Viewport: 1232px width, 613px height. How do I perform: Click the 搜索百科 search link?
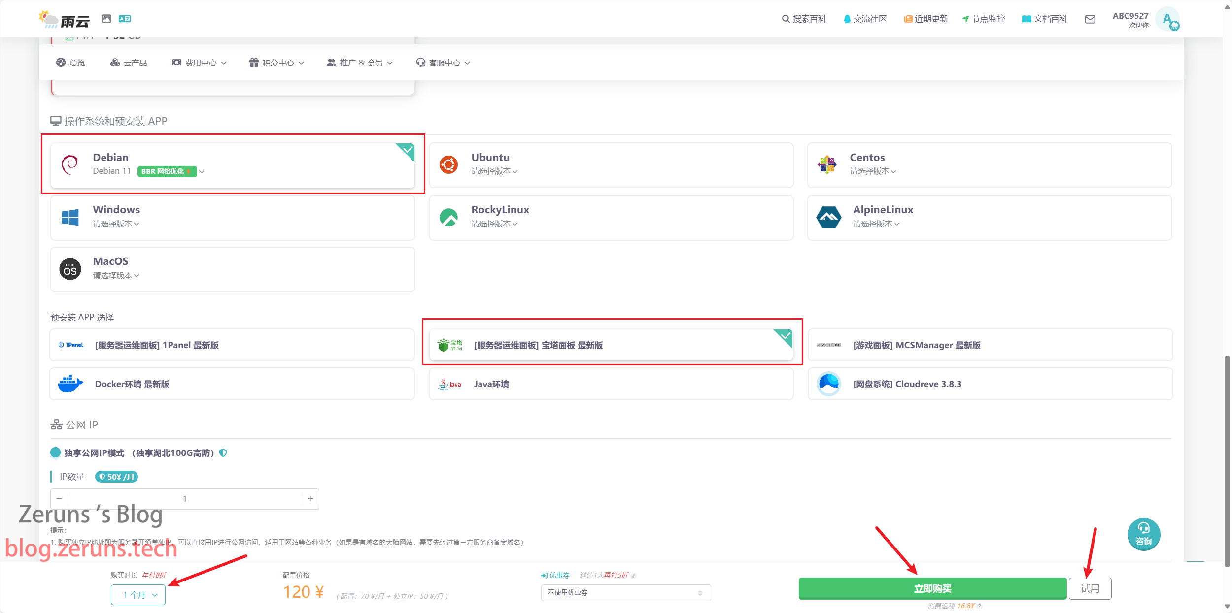coord(804,19)
